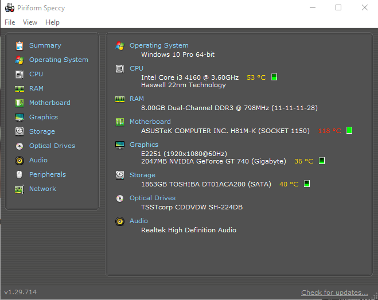This screenshot has width=378, height=300.
Task: Click the Operating System heading link in main panel
Action: 159,45
